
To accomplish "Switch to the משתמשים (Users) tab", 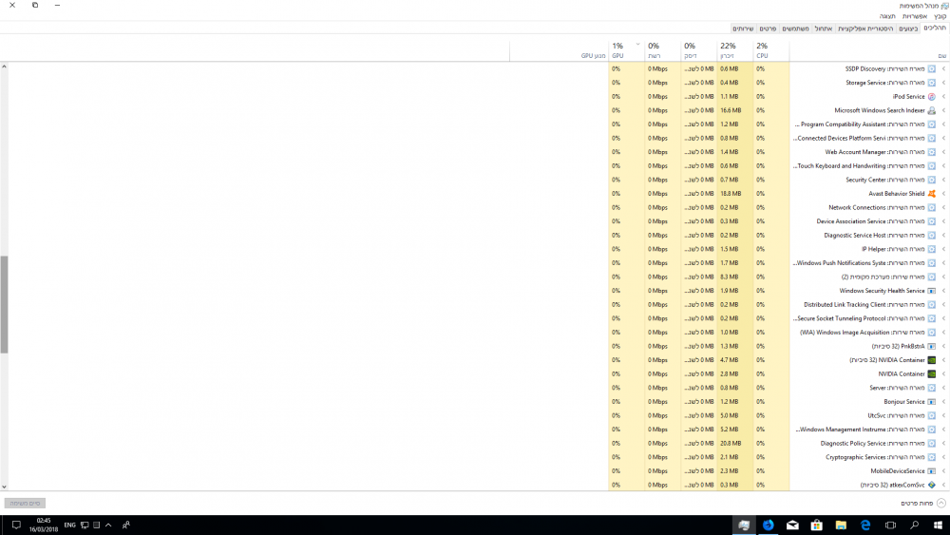I will coord(795,29).
